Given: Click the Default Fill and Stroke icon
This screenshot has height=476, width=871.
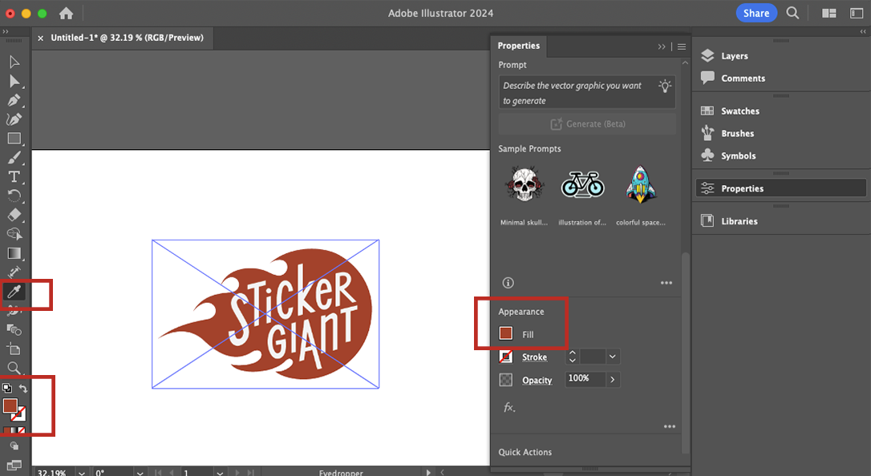Looking at the screenshot, I should (x=7, y=389).
